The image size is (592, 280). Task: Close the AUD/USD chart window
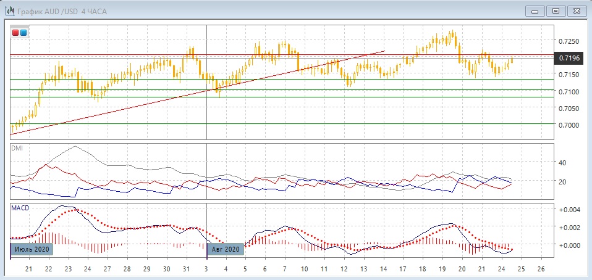tap(577, 10)
